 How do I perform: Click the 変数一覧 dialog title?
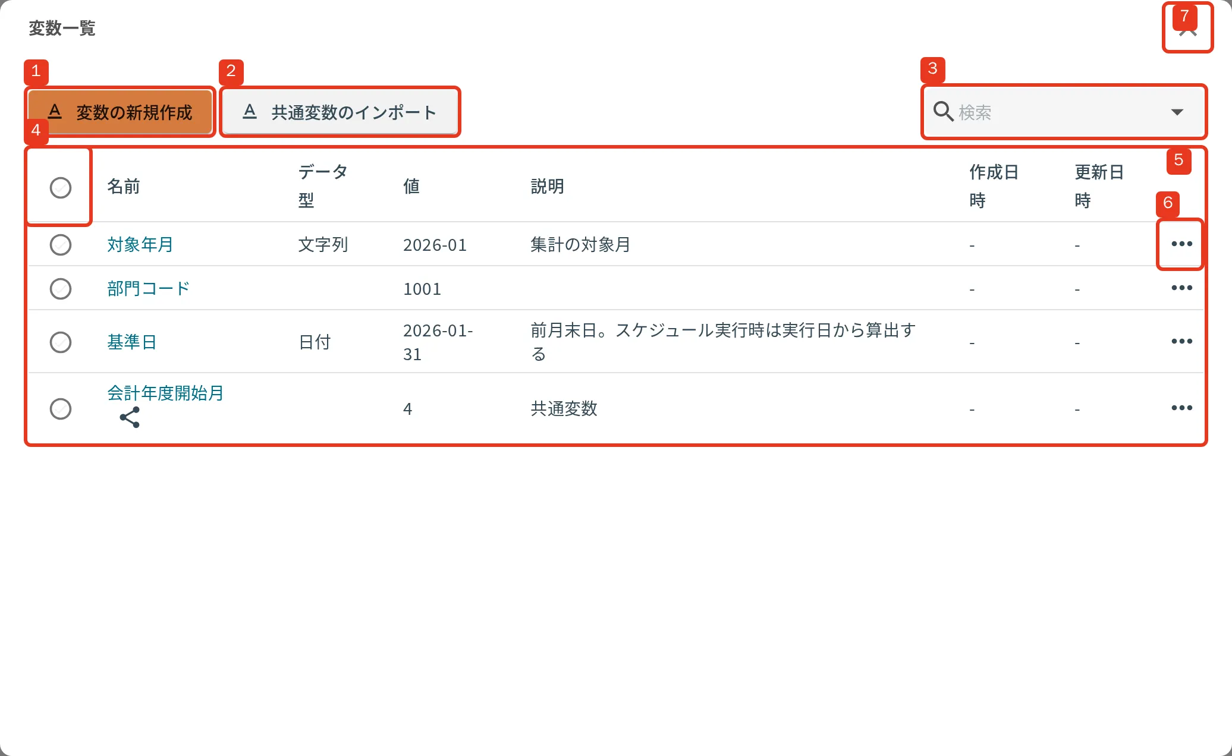point(62,28)
